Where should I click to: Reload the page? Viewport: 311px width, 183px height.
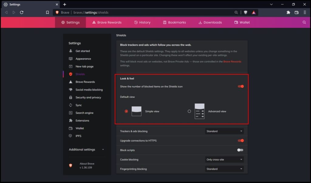(22, 12)
